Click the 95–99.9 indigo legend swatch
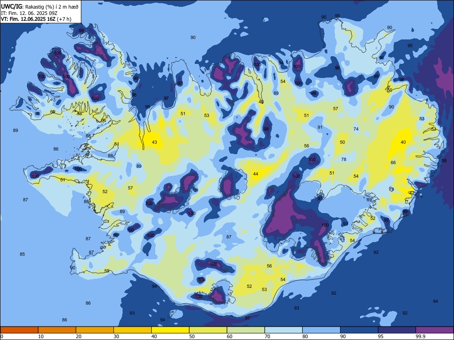Viewport: 454px width, 340px height. pos(397,330)
